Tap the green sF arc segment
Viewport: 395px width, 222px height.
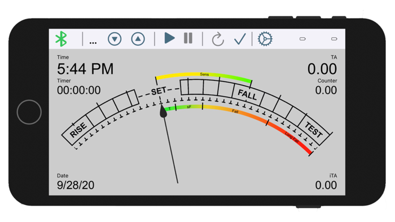click(189, 107)
